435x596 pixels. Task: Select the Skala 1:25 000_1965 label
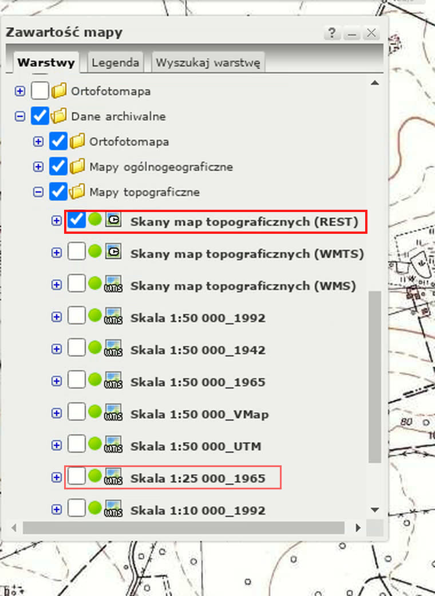[x=198, y=479]
